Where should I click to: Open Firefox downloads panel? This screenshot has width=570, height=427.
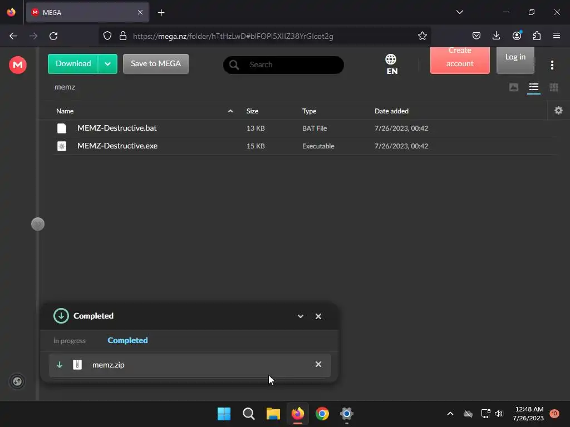(496, 36)
